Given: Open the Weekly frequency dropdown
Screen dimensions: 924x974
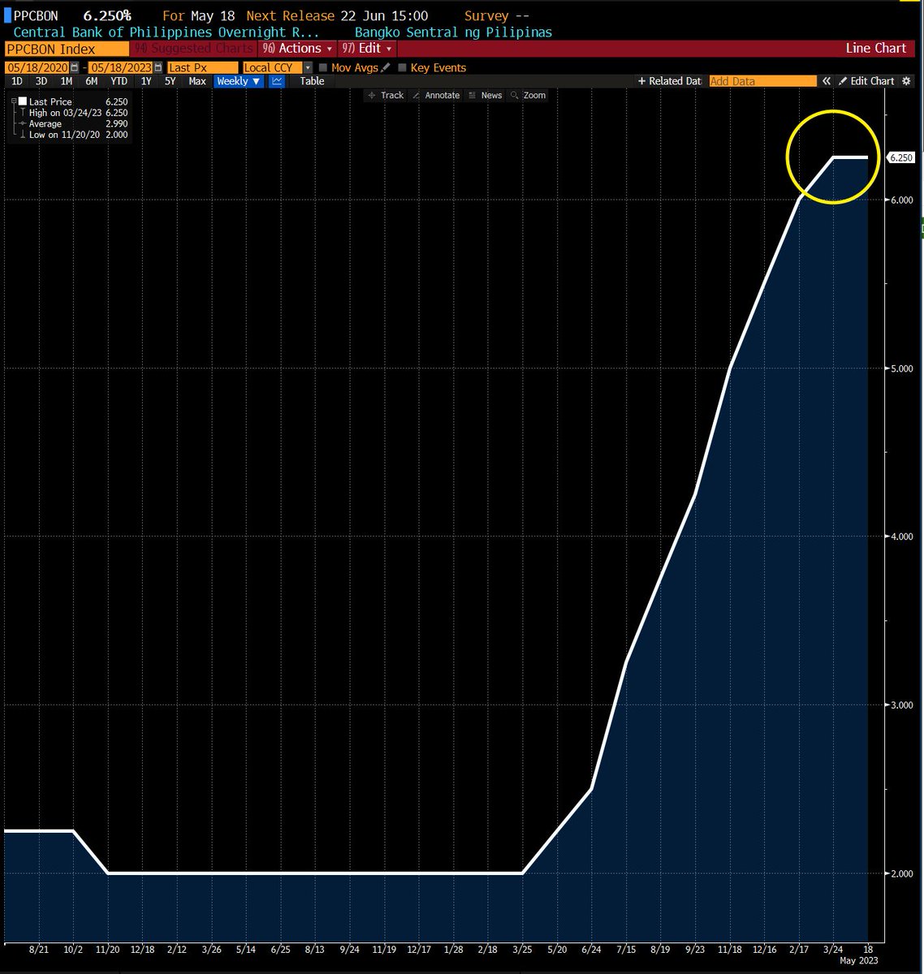Looking at the screenshot, I should [x=237, y=81].
